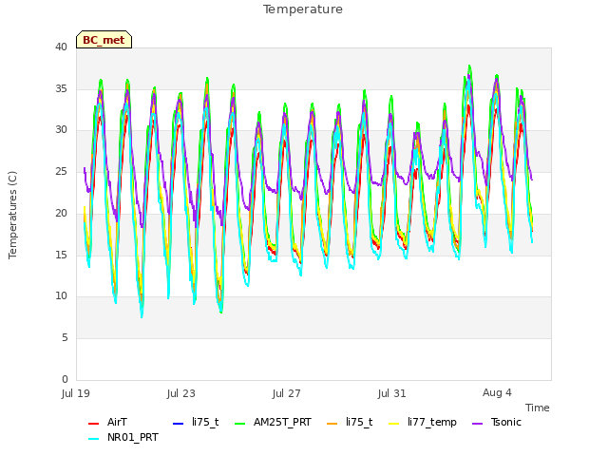Click the Jul 31 axis tick label
Screen dimensions: 608x456
click(x=392, y=393)
